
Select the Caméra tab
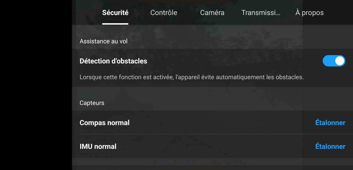[212, 13]
